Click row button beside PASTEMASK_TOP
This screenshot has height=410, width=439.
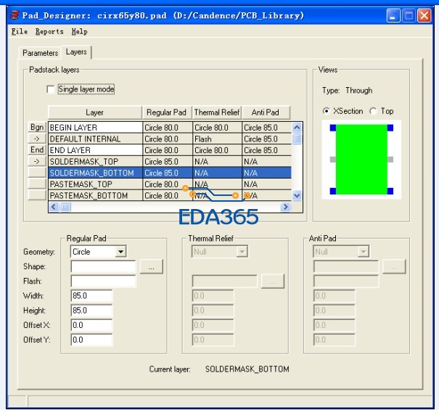[x=37, y=184]
